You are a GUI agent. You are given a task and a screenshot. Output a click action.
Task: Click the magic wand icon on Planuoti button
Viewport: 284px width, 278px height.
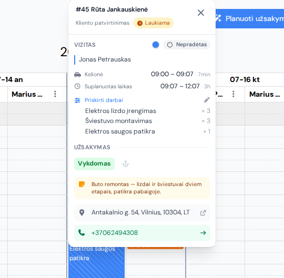click(218, 18)
